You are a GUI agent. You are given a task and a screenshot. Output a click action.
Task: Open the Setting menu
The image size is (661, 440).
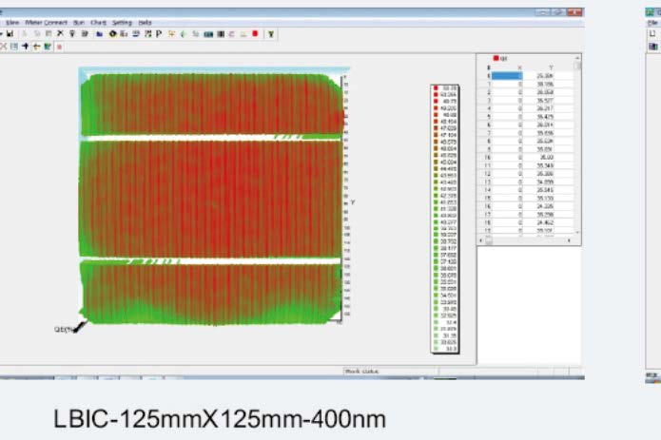(x=122, y=21)
